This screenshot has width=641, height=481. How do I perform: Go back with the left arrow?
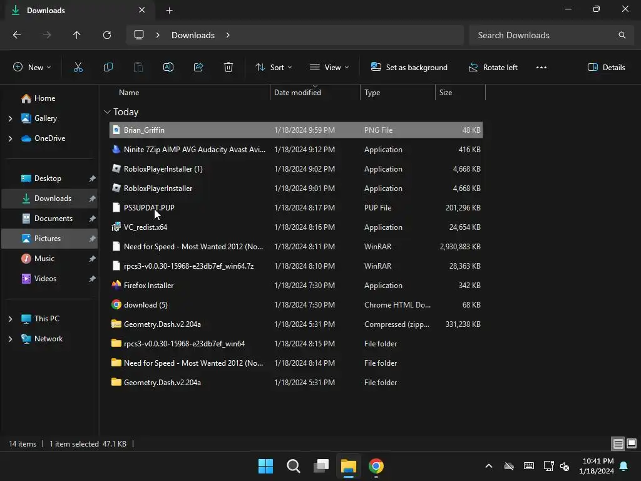click(x=17, y=35)
